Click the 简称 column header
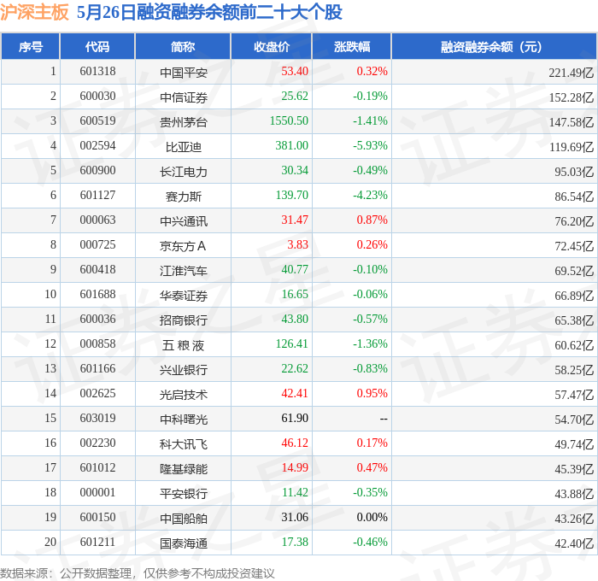The width and height of the screenshot is (598, 581). pos(183,46)
